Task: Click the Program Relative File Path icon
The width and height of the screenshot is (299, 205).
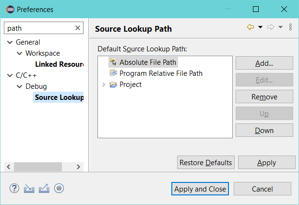Action: [x=113, y=73]
